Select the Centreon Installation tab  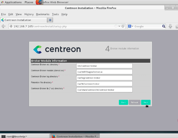point(24,20)
